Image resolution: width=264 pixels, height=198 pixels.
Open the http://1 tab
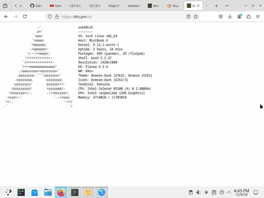[x=114, y=6]
